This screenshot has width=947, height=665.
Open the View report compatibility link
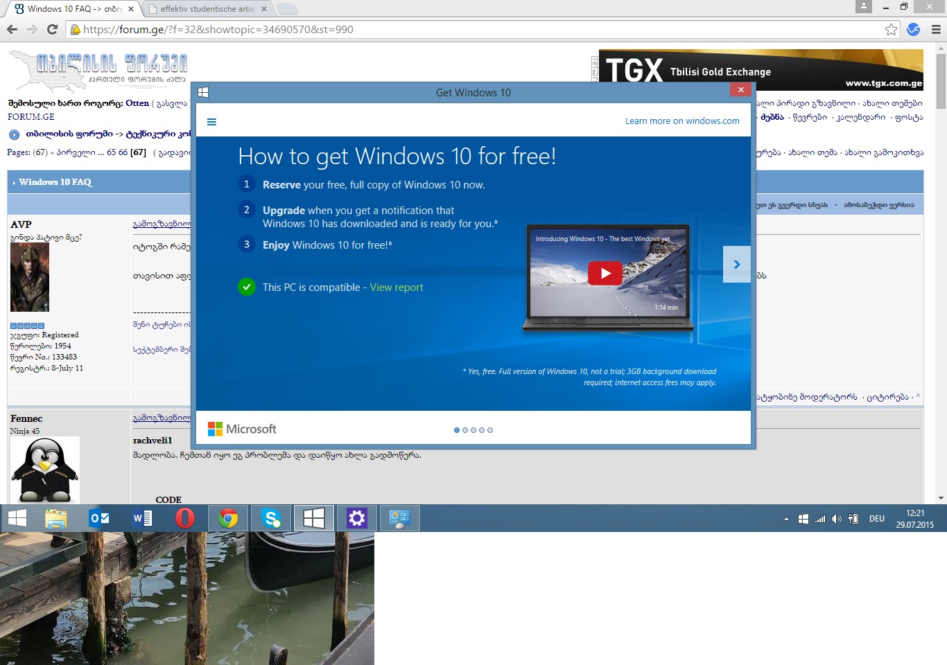pos(397,287)
